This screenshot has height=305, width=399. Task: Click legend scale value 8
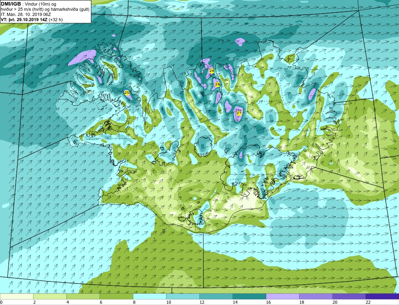[134, 302]
